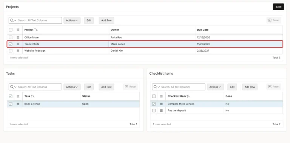The height and width of the screenshot is (143, 290).
Task: Open row menu for Book a venue task
Action: (x=18, y=104)
